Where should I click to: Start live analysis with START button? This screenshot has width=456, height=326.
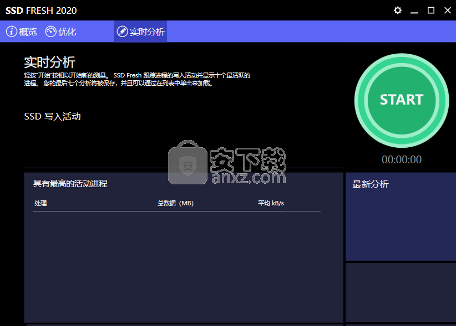(x=402, y=100)
